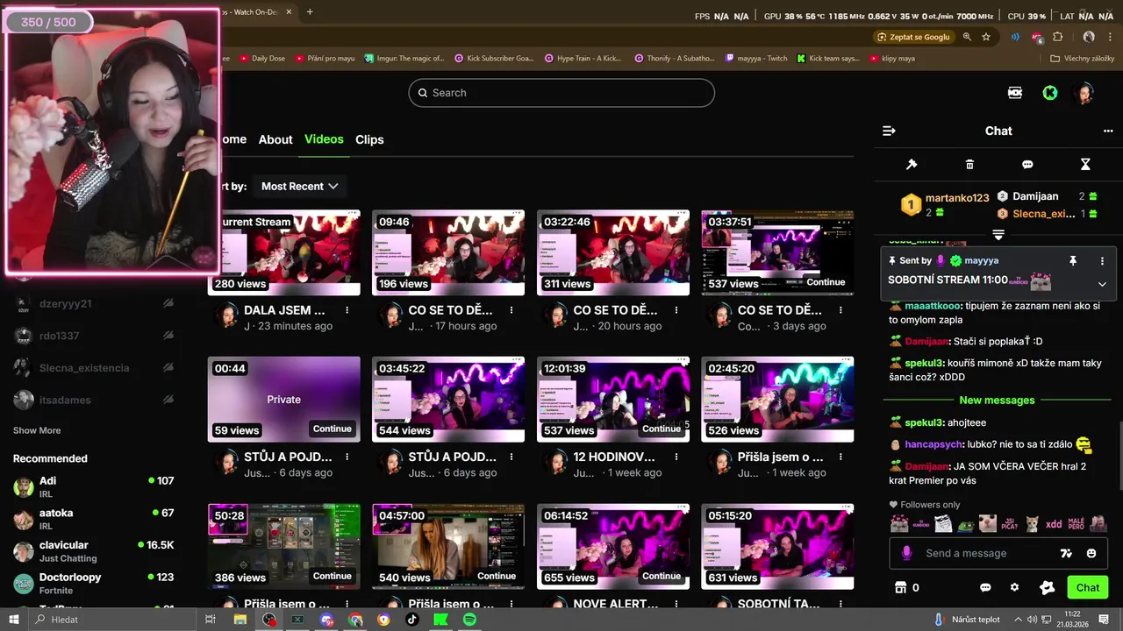
Task: Insert the xdd emote
Action: pyautogui.click(x=1054, y=524)
